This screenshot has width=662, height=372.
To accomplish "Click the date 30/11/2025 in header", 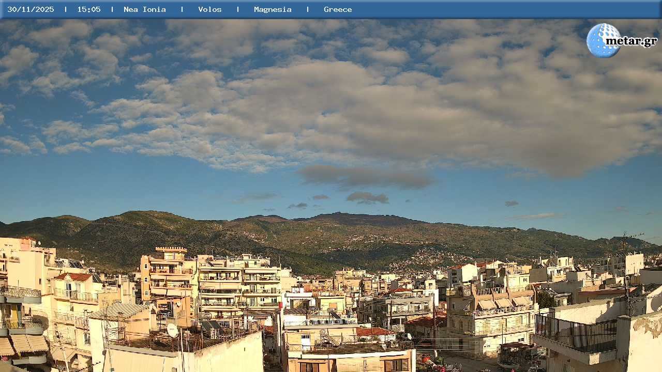I will click(31, 9).
